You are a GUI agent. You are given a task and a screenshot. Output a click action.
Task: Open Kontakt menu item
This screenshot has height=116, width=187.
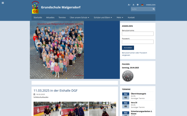tap(131, 18)
